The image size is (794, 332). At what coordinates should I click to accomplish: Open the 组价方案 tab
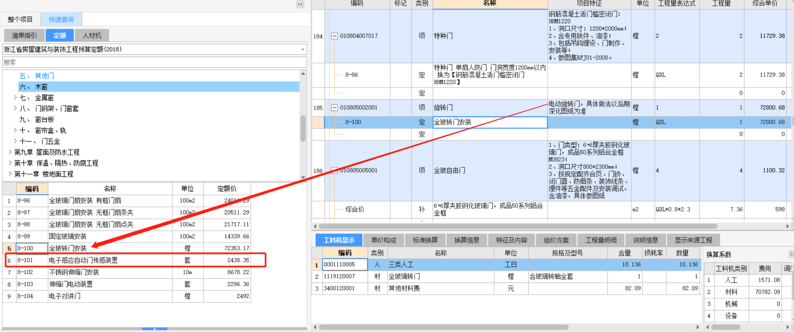(x=556, y=240)
